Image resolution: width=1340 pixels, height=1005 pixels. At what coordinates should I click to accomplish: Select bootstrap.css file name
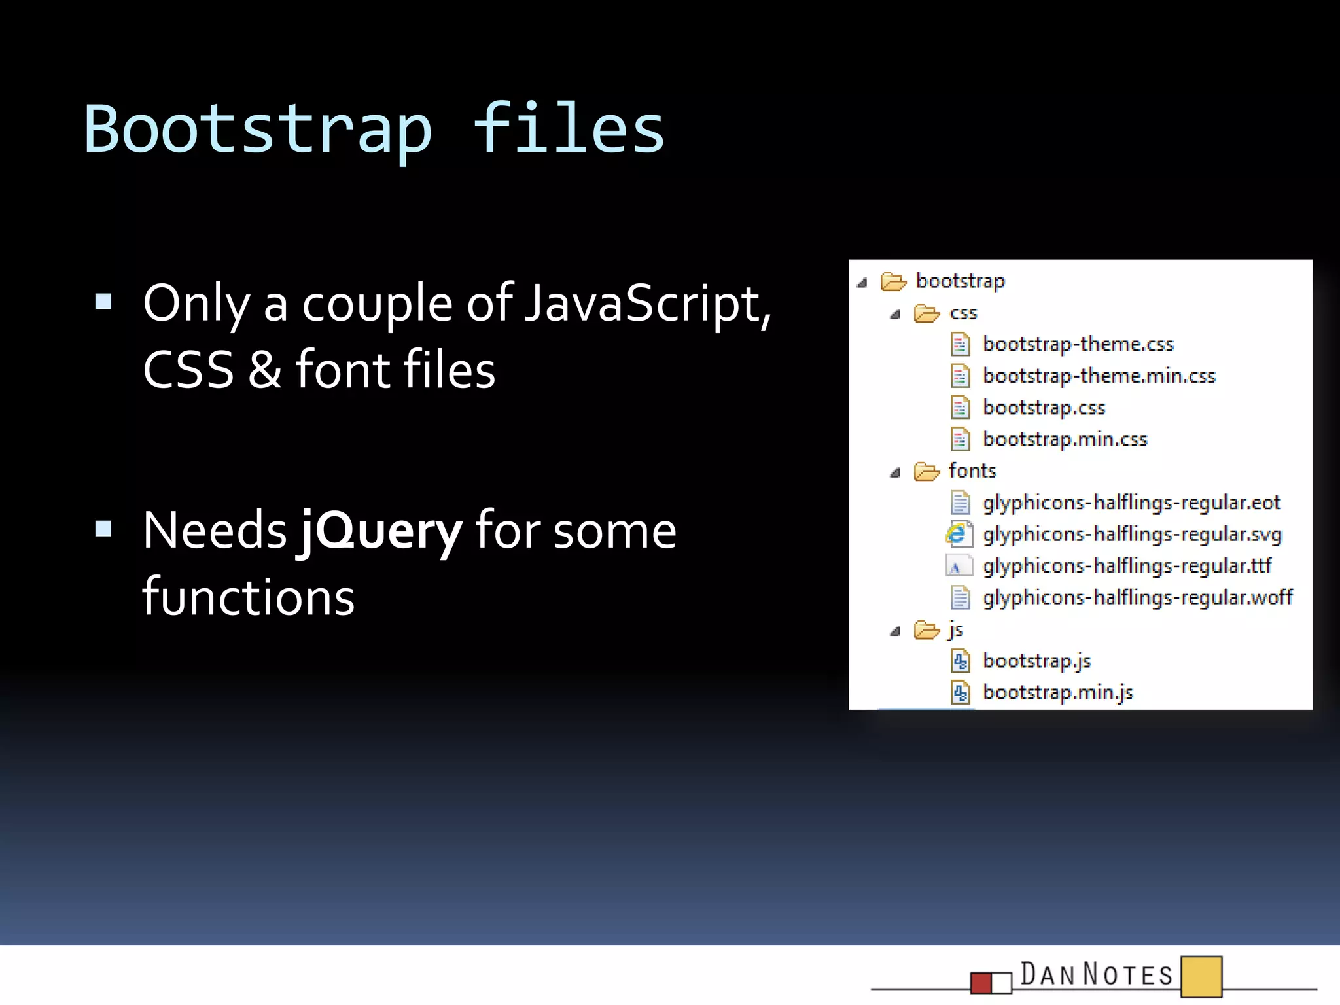(1044, 408)
